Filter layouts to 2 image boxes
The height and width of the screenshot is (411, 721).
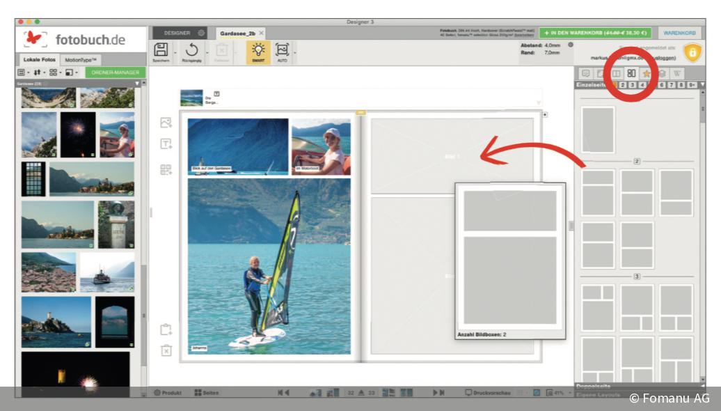tap(623, 85)
